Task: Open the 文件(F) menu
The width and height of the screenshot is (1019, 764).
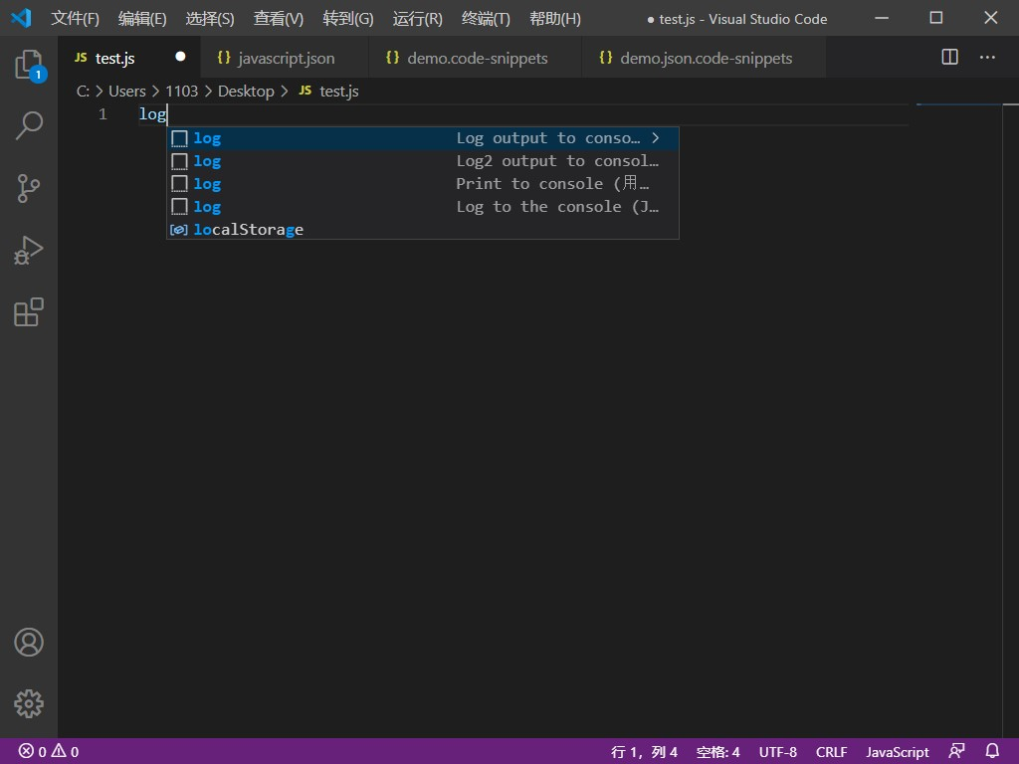Action: tap(75, 18)
